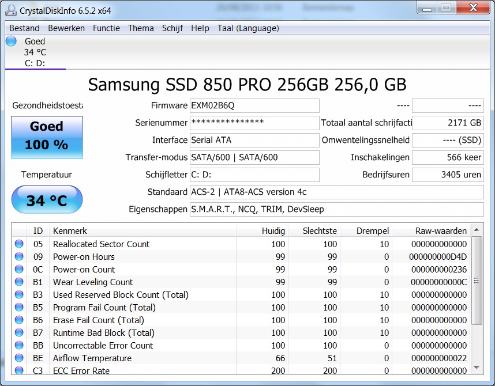Click the Raw-waarden column header
The width and height of the screenshot is (495, 386).
click(442, 230)
